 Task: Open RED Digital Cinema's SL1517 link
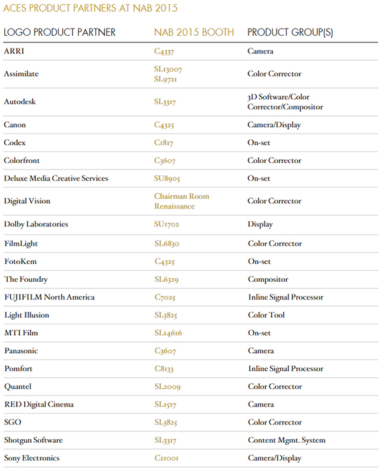point(165,405)
